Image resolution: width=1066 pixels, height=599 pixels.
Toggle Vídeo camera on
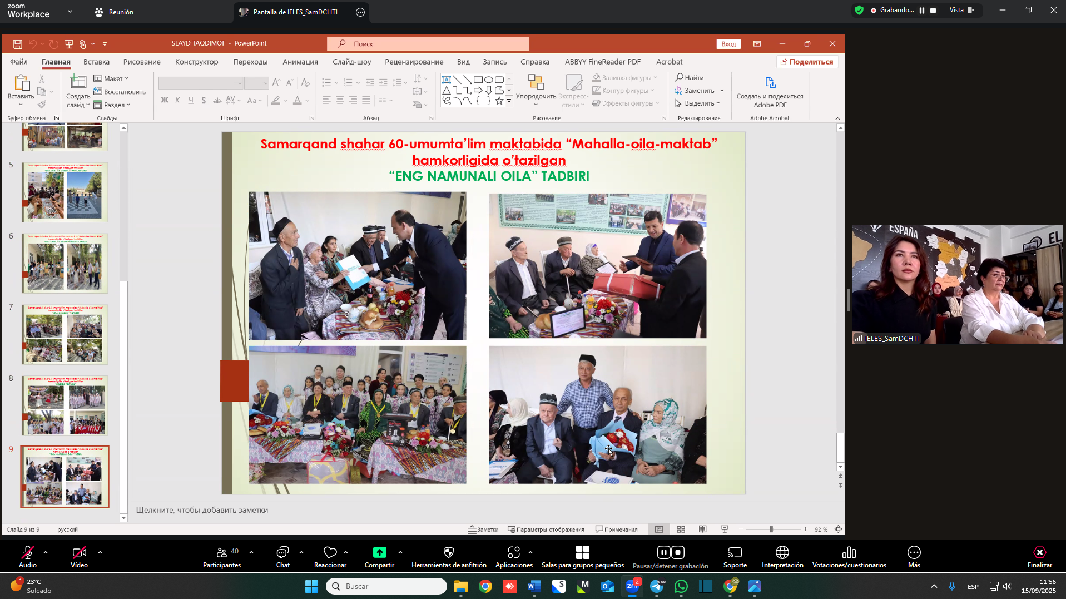coord(79,557)
